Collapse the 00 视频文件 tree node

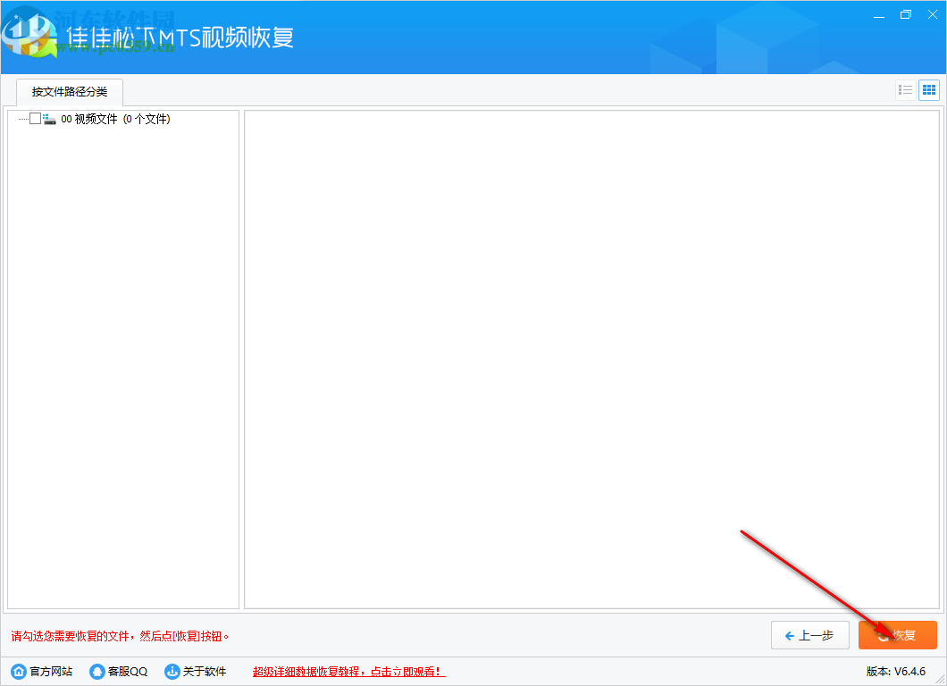pyautogui.click(x=22, y=118)
